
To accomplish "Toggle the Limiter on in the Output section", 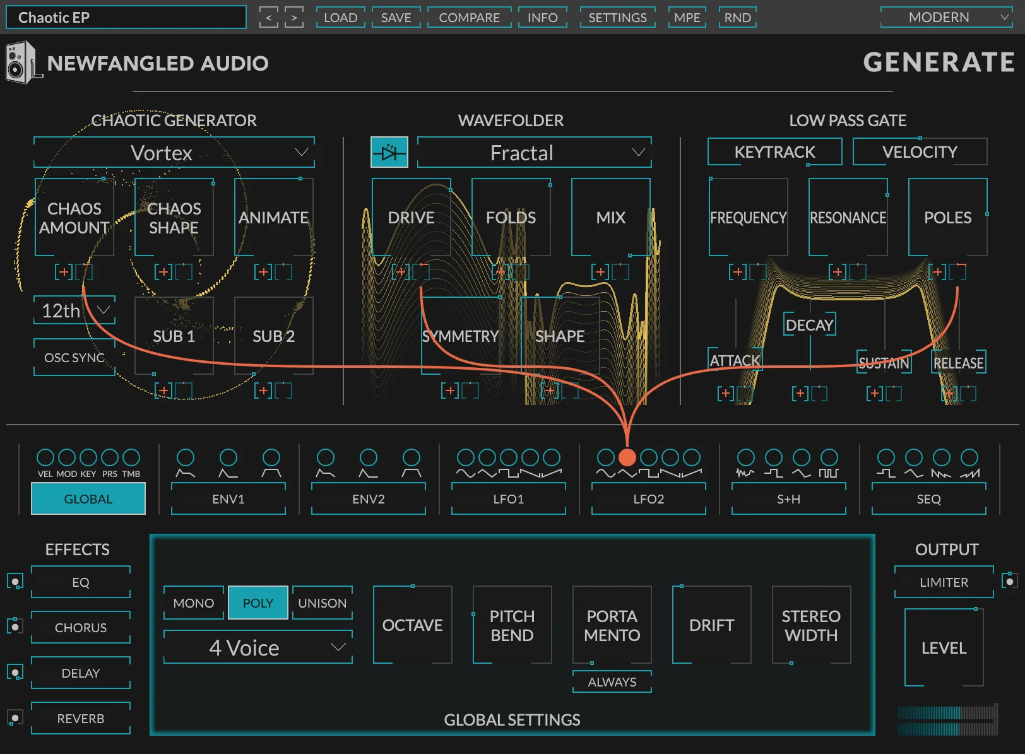I will pyautogui.click(x=1009, y=581).
